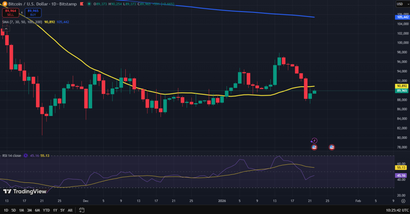Select the 3M time range
410x214 pixels.
(x=29, y=210)
